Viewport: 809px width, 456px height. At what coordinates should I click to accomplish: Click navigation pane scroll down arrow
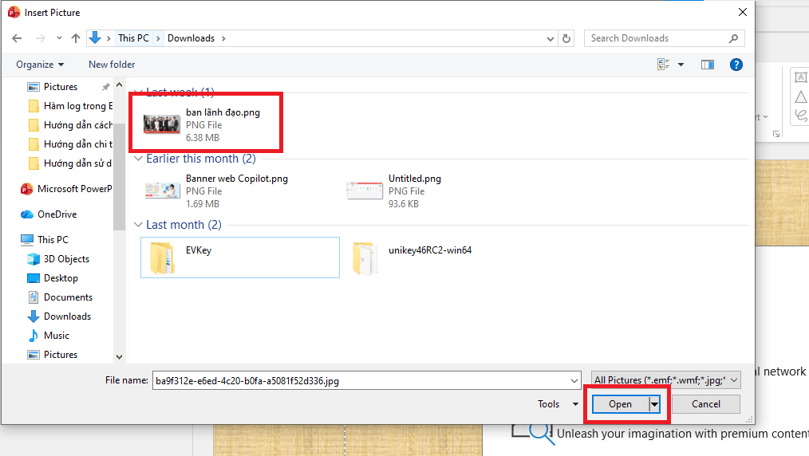[x=119, y=356]
